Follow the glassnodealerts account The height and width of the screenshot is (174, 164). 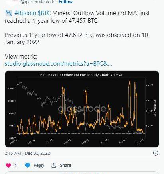click(65, 2)
